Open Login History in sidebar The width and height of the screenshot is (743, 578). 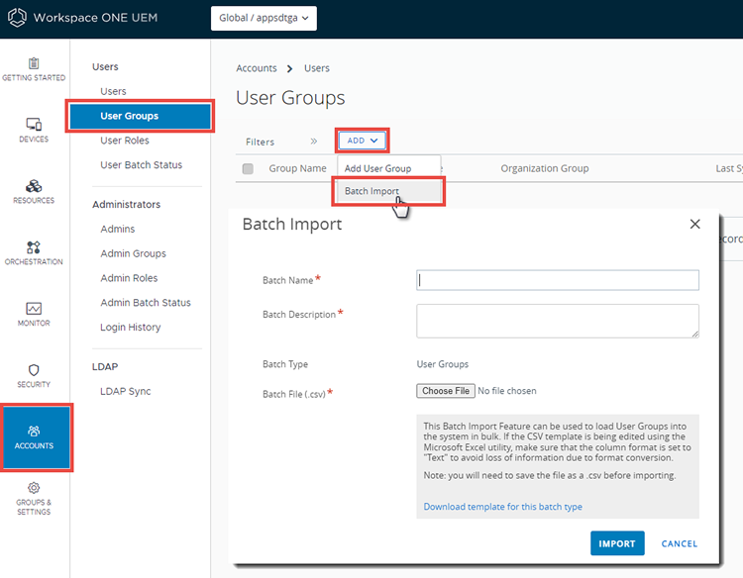(131, 328)
